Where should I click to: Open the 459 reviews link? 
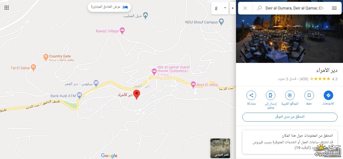(304, 79)
